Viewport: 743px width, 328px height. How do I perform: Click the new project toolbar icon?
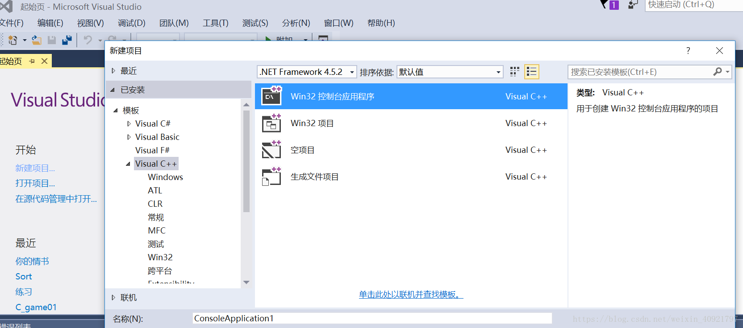click(13, 40)
